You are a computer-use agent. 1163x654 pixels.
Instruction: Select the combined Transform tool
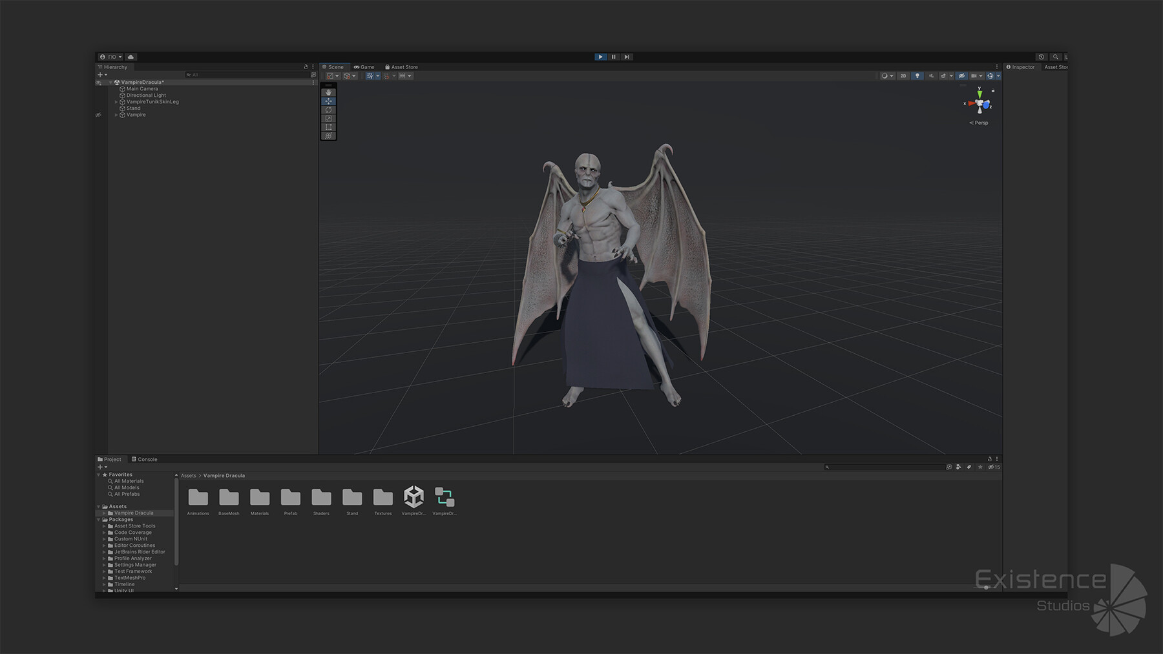pyautogui.click(x=328, y=136)
